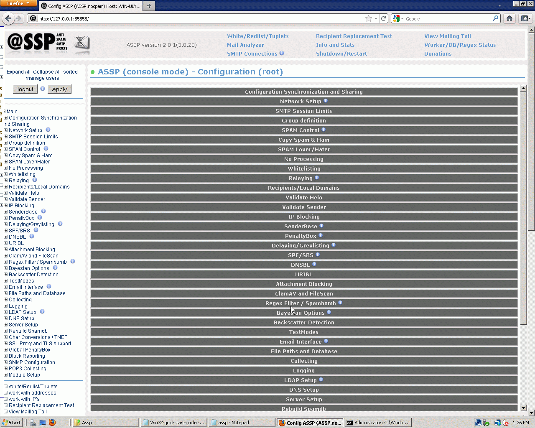Image resolution: width=535 pixels, height=428 pixels.
Task: Open Attachment Blocking section header
Action: click(304, 284)
